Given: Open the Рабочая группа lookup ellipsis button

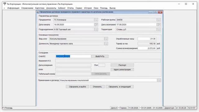Looking at the screenshot, I should click(x=159, y=20).
